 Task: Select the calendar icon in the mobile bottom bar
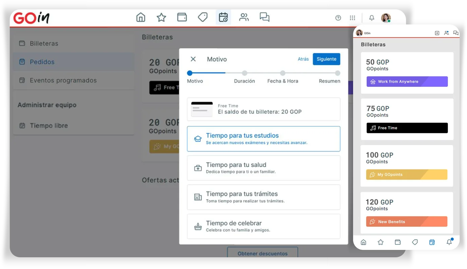432,242
